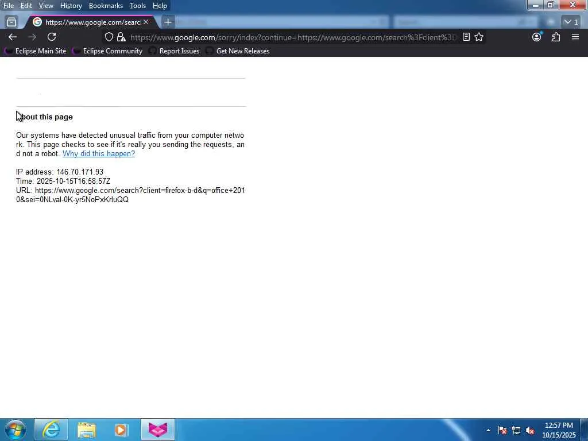This screenshot has height=441, width=588.
Task: Open the File menu
Action: click(8, 6)
